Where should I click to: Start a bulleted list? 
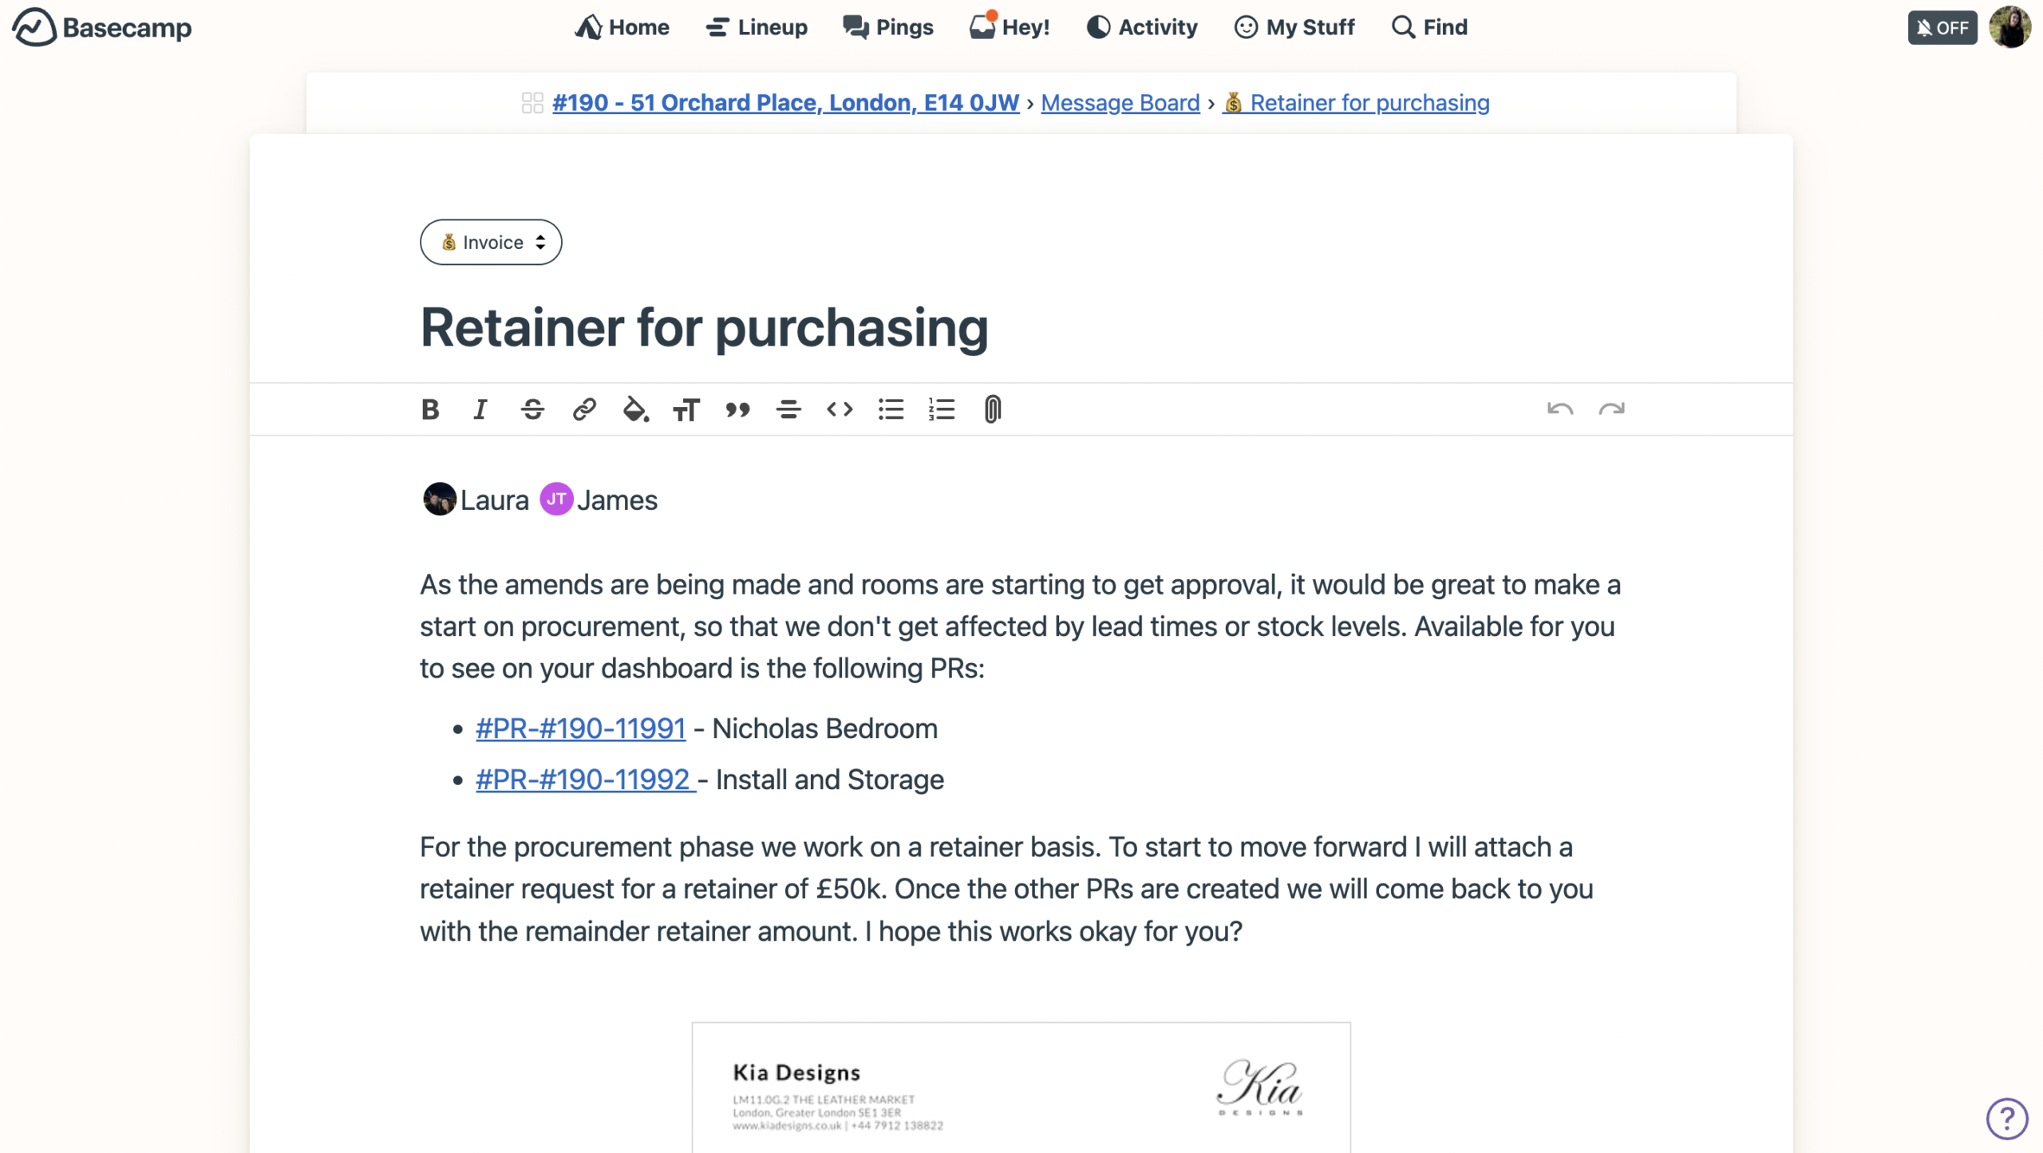click(x=891, y=409)
